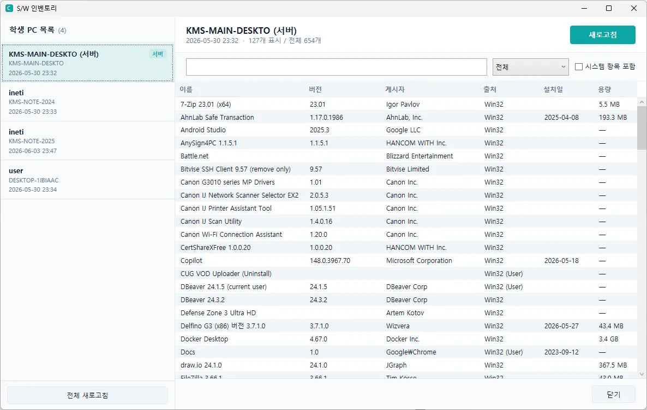This screenshot has height=410, width=647.
Task: Click the install date 2023-09-12 cell
Action: tap(561, 352)
